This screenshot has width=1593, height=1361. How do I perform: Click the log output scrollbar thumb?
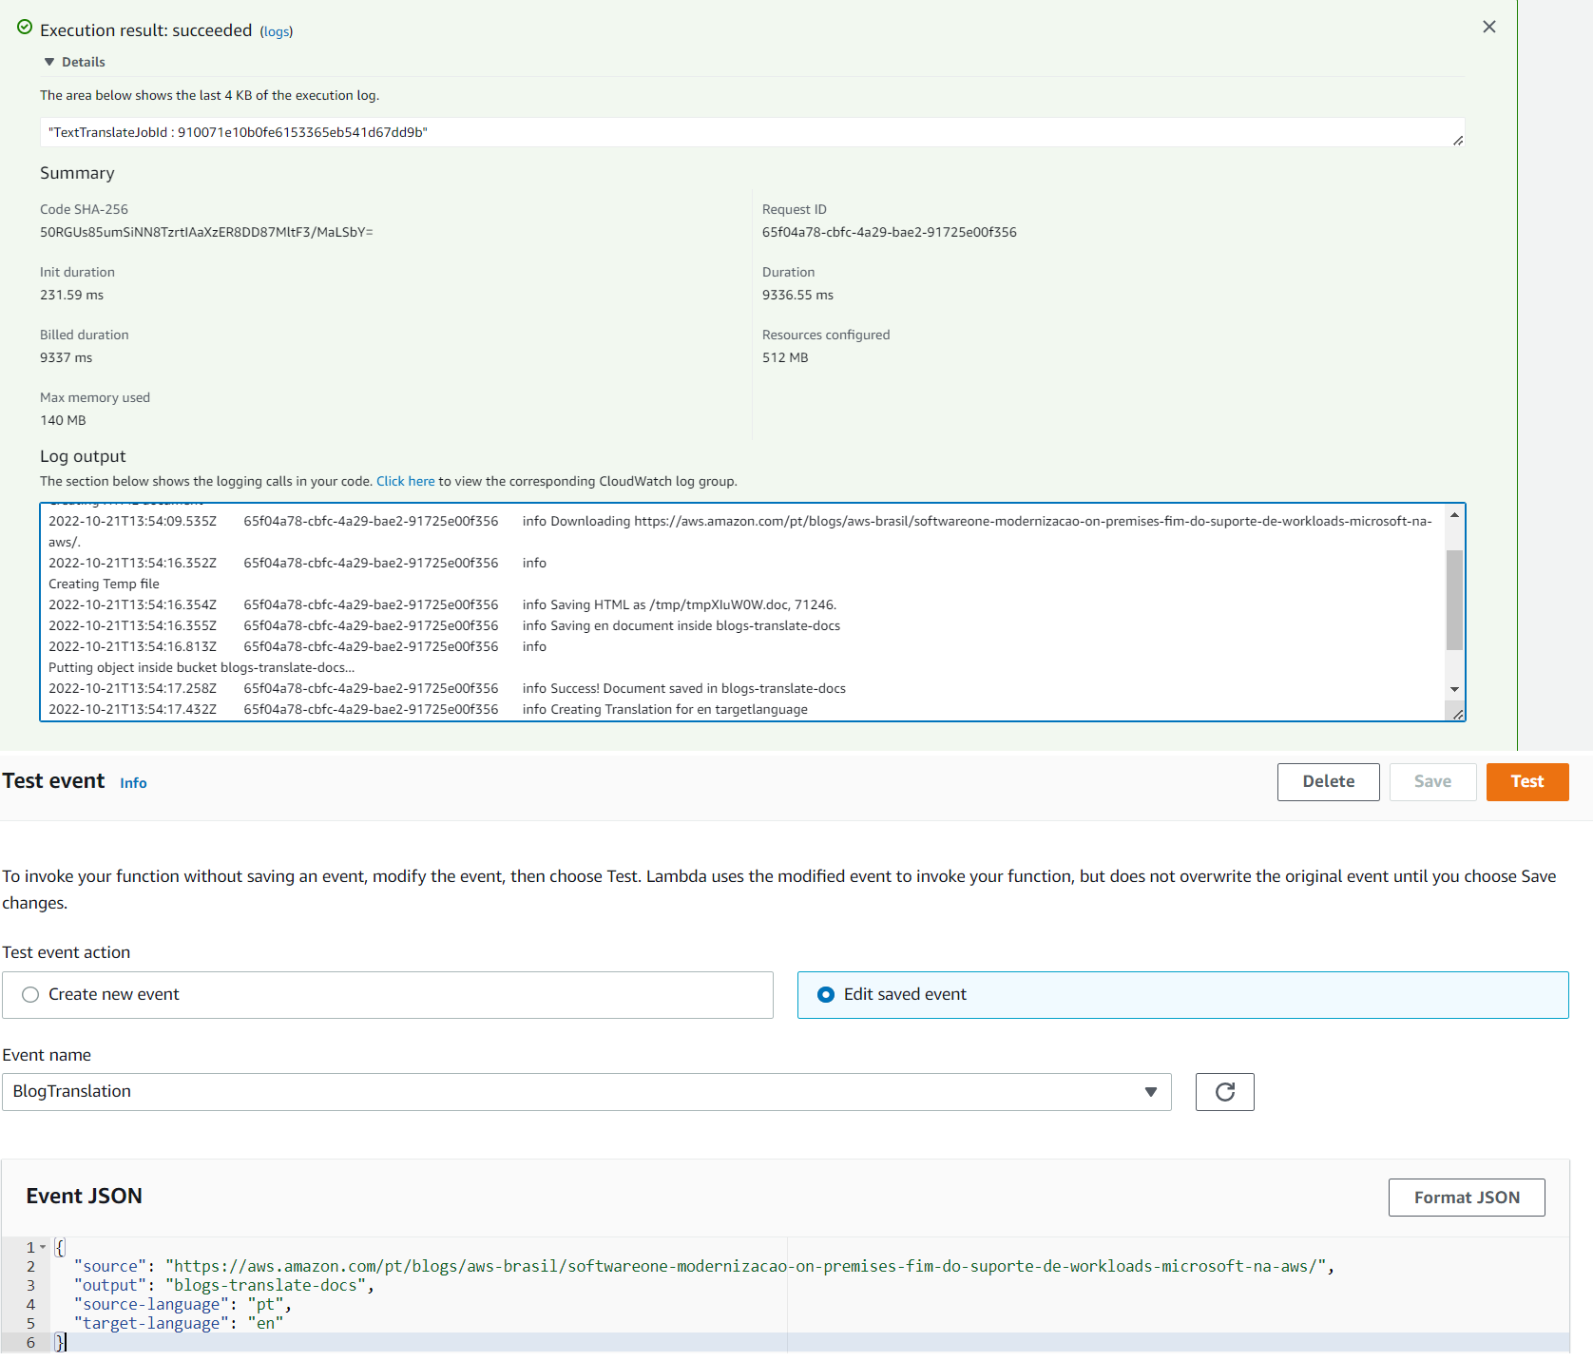[1454, 600]
